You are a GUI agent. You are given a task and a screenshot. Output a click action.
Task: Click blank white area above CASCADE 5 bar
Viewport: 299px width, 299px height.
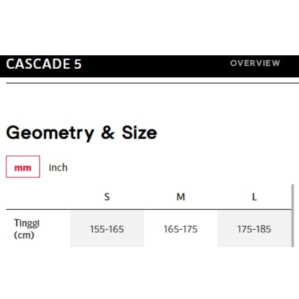click(x=149, y=27)
